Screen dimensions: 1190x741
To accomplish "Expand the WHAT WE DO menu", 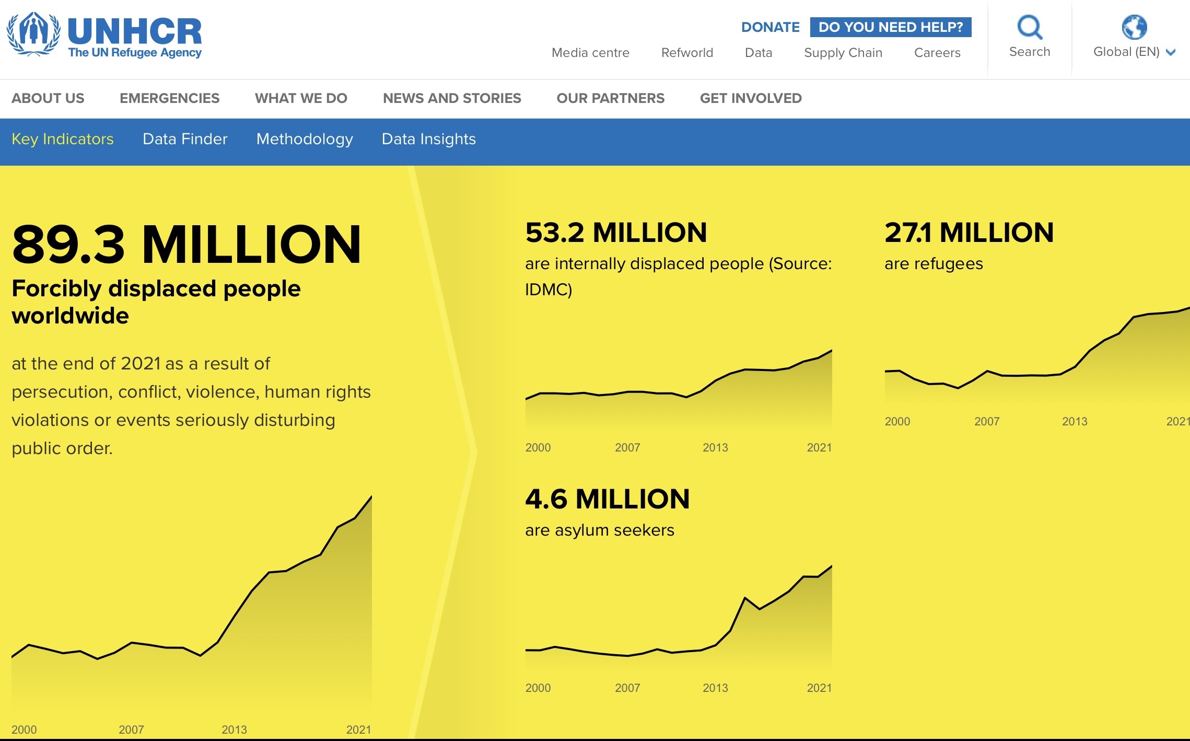I will [x=301, y=98].
